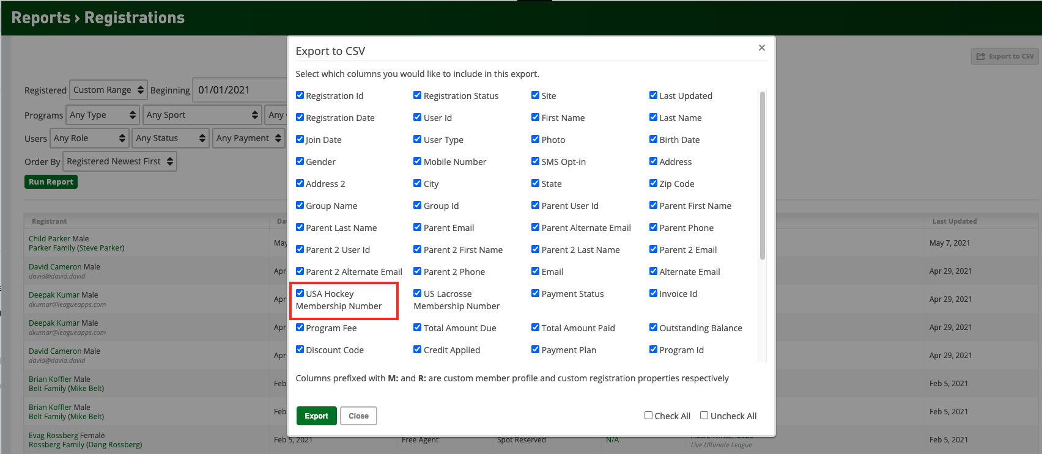Toggle the Total Amount Paid checkbox
1042x454 pixels.
click(x=535, y=328)
